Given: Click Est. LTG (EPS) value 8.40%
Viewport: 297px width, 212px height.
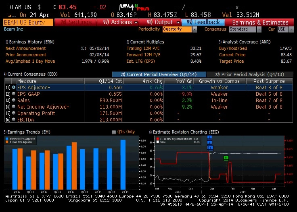Looking at the screenshot, I should pos(196,61).
